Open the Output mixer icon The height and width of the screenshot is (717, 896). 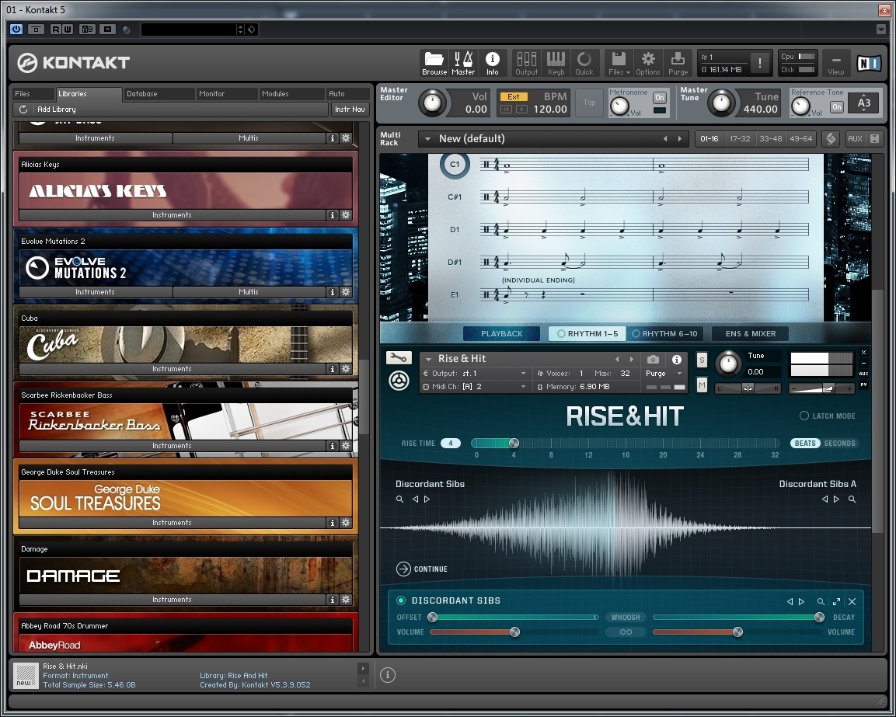[526, 63]
